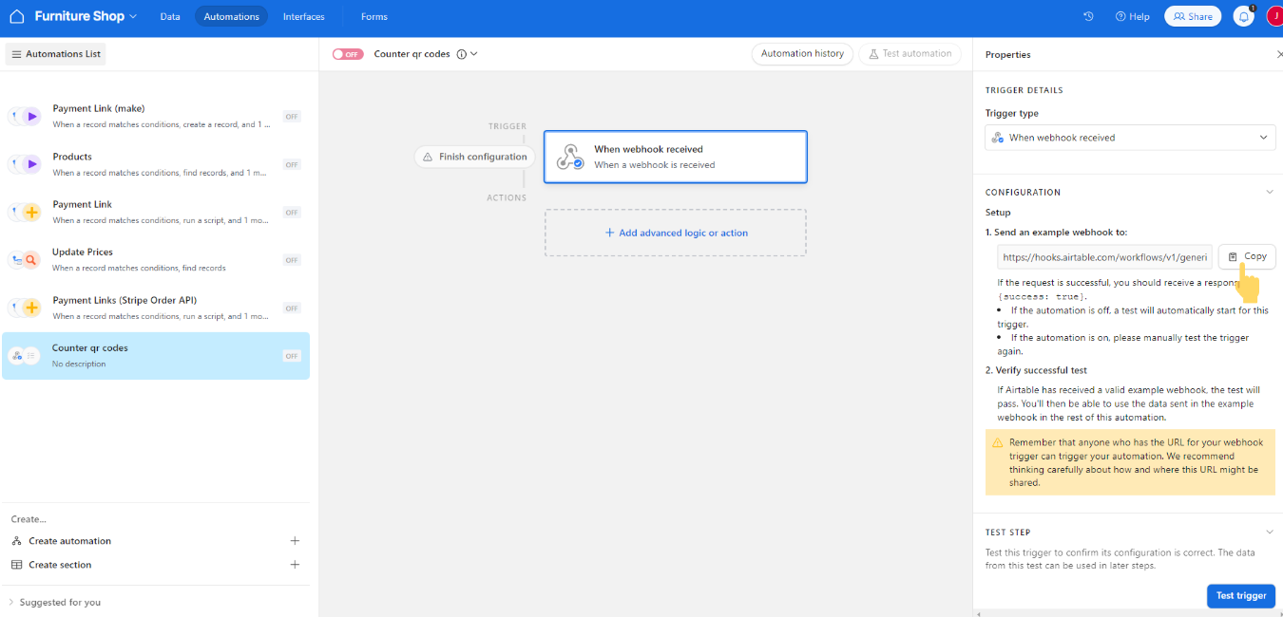Close the Properties panel
The height and width of the screenshot is (617, 1283).
1278,55
